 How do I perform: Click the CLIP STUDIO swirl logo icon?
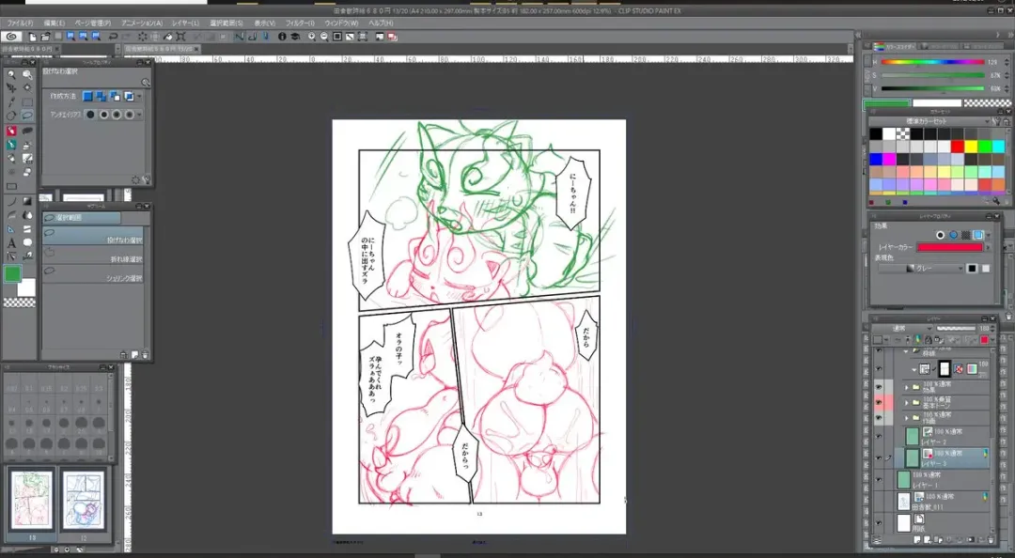12,37
